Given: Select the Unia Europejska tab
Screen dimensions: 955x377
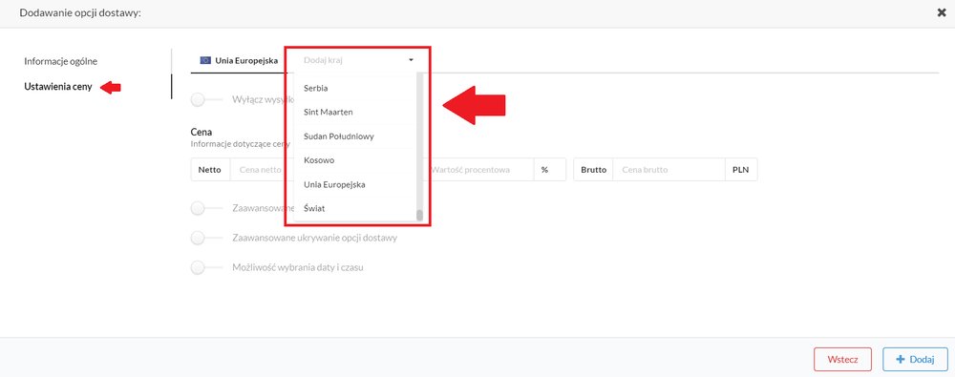Looking at the screenshot, I should (239, 60).
